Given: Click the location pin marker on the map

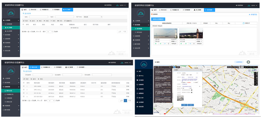Looking at the screenshot, I should [215, 86].
